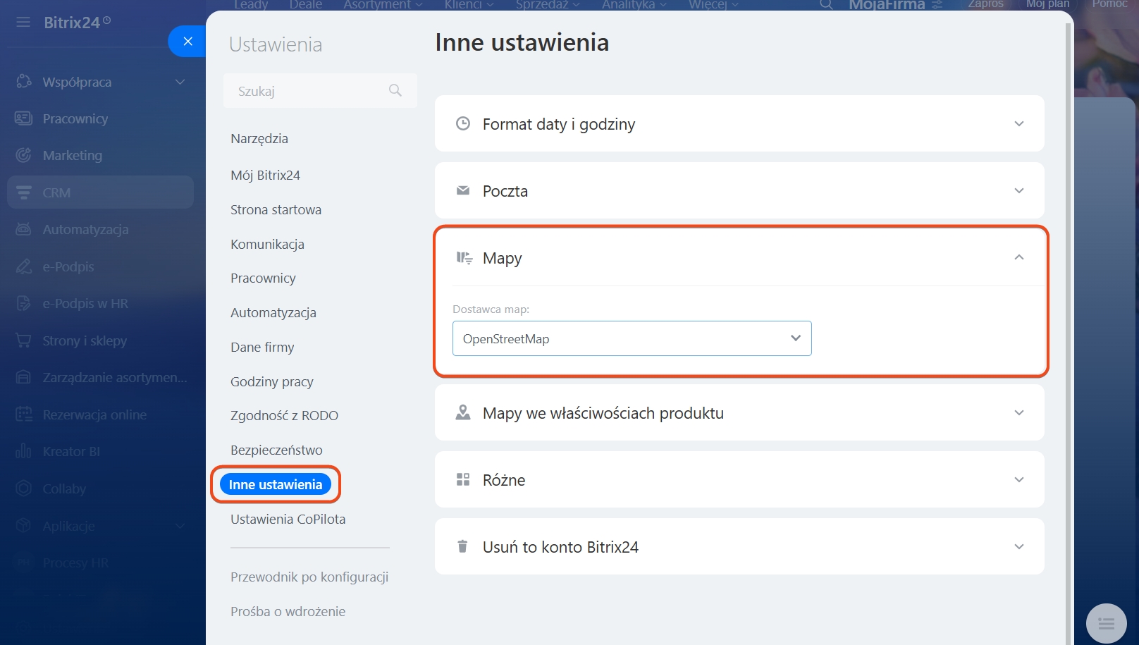
Task: Open the hamburger menu beside Bitrix24 logo
Action: point(23,23)
